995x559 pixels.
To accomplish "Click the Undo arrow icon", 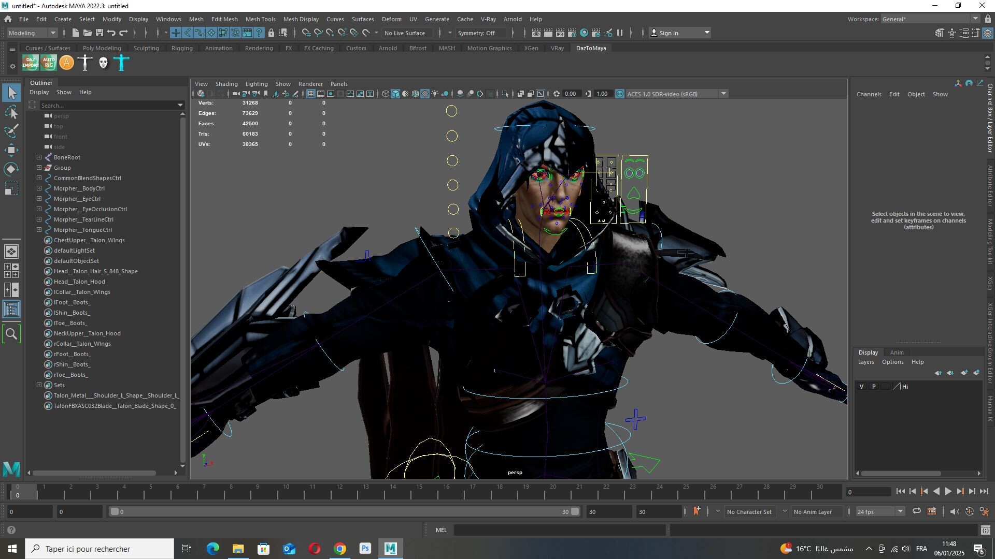I will point(111,33).
